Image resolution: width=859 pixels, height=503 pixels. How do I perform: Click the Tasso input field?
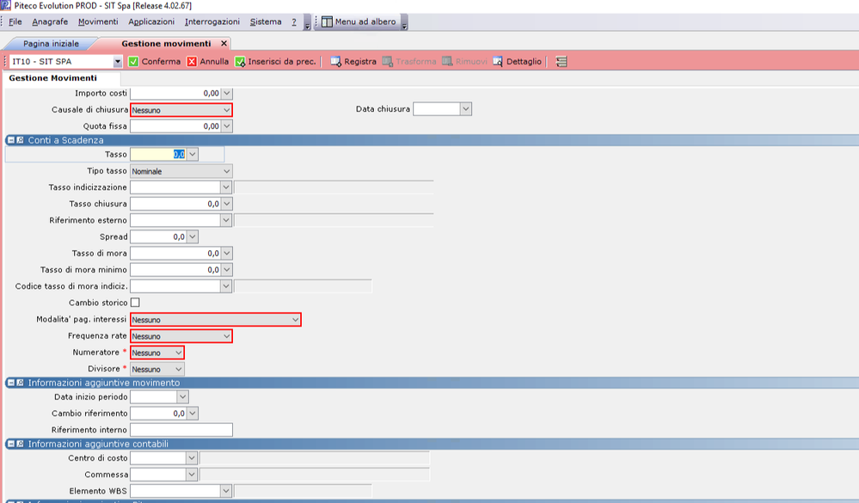pyautogui.click(x=158, y=155)
